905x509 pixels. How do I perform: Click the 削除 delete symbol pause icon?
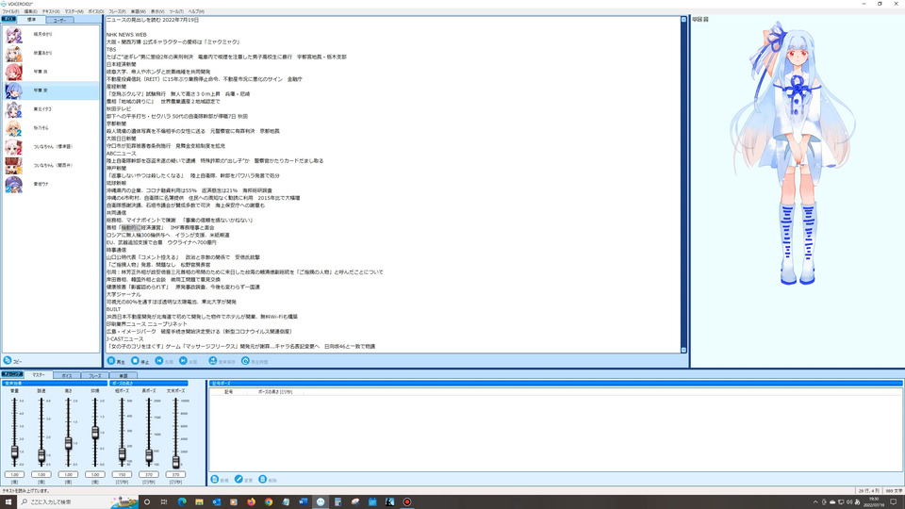263,479
